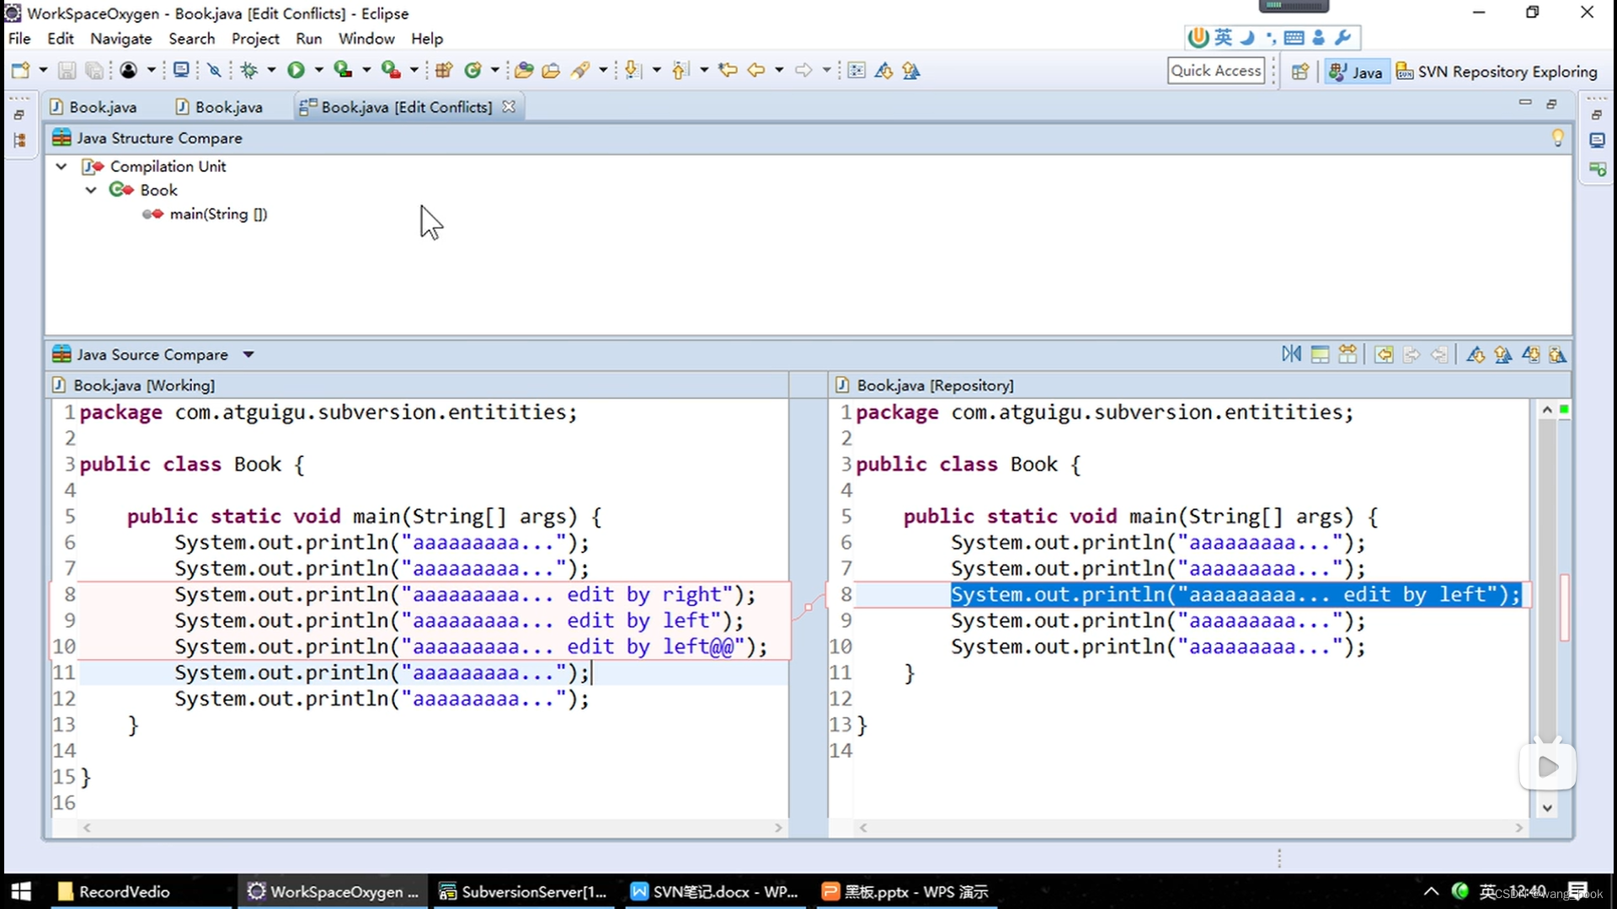Click the Previous Annotation icon
This screenshot has height=909, width=1617.
point(680,71)
